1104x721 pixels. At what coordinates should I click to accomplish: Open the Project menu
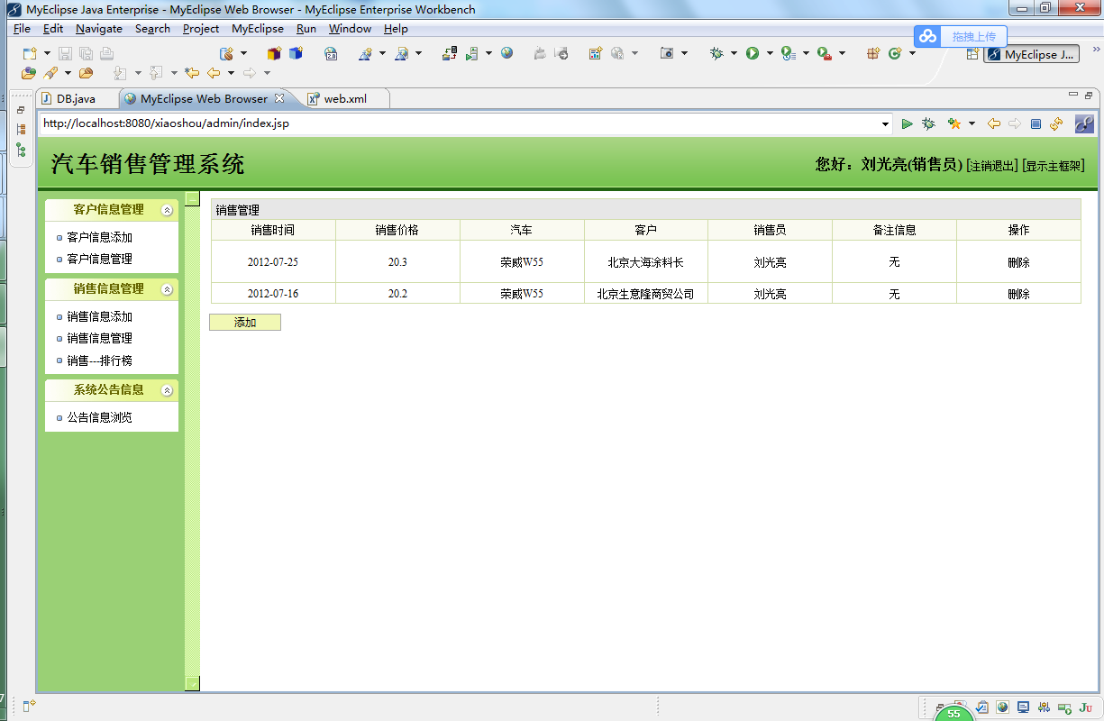pyautogui.click(x=201, y=29)
